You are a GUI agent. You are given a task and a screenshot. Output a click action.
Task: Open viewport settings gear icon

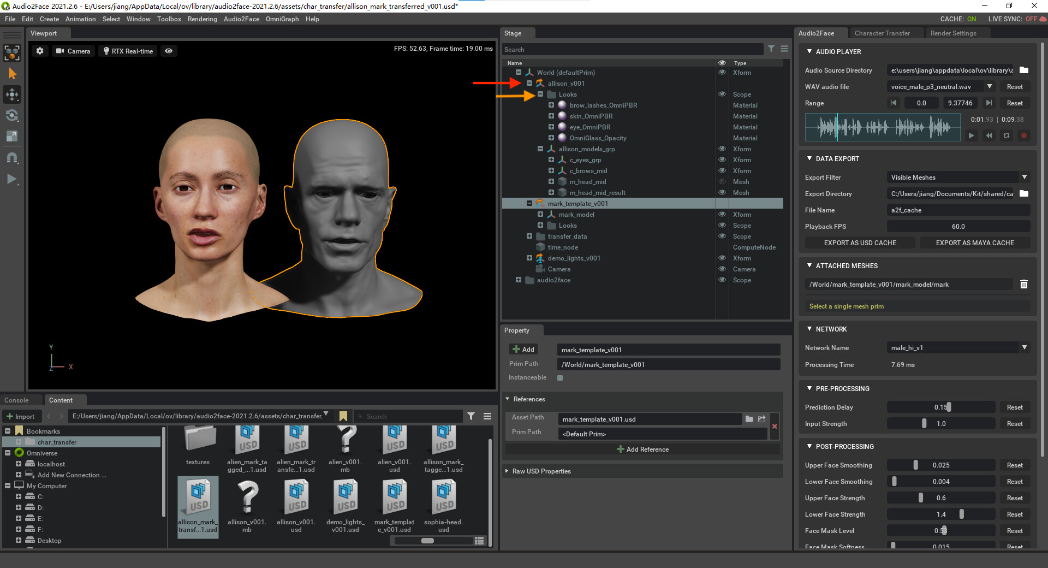pyautogui.click(x=40, y=51)
